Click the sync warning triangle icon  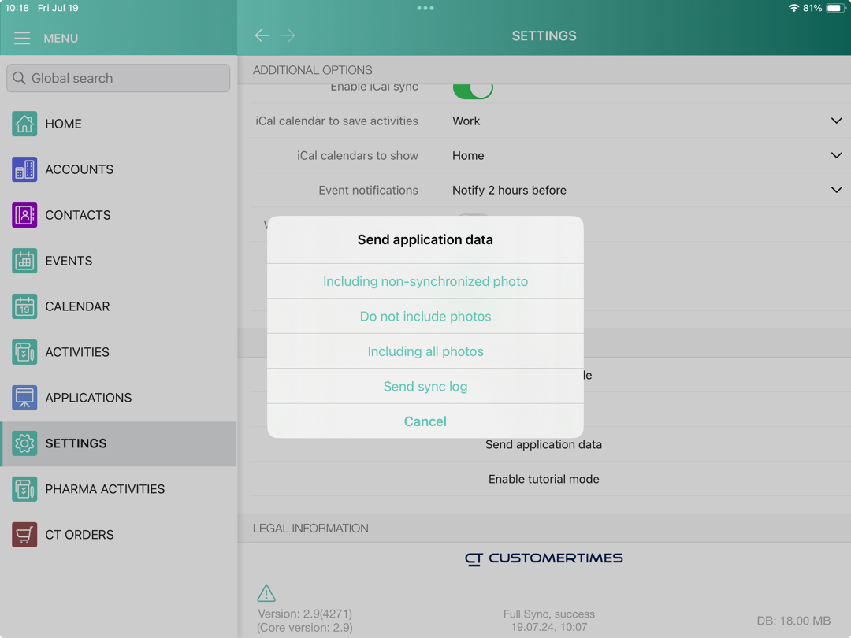click(266, 592)
